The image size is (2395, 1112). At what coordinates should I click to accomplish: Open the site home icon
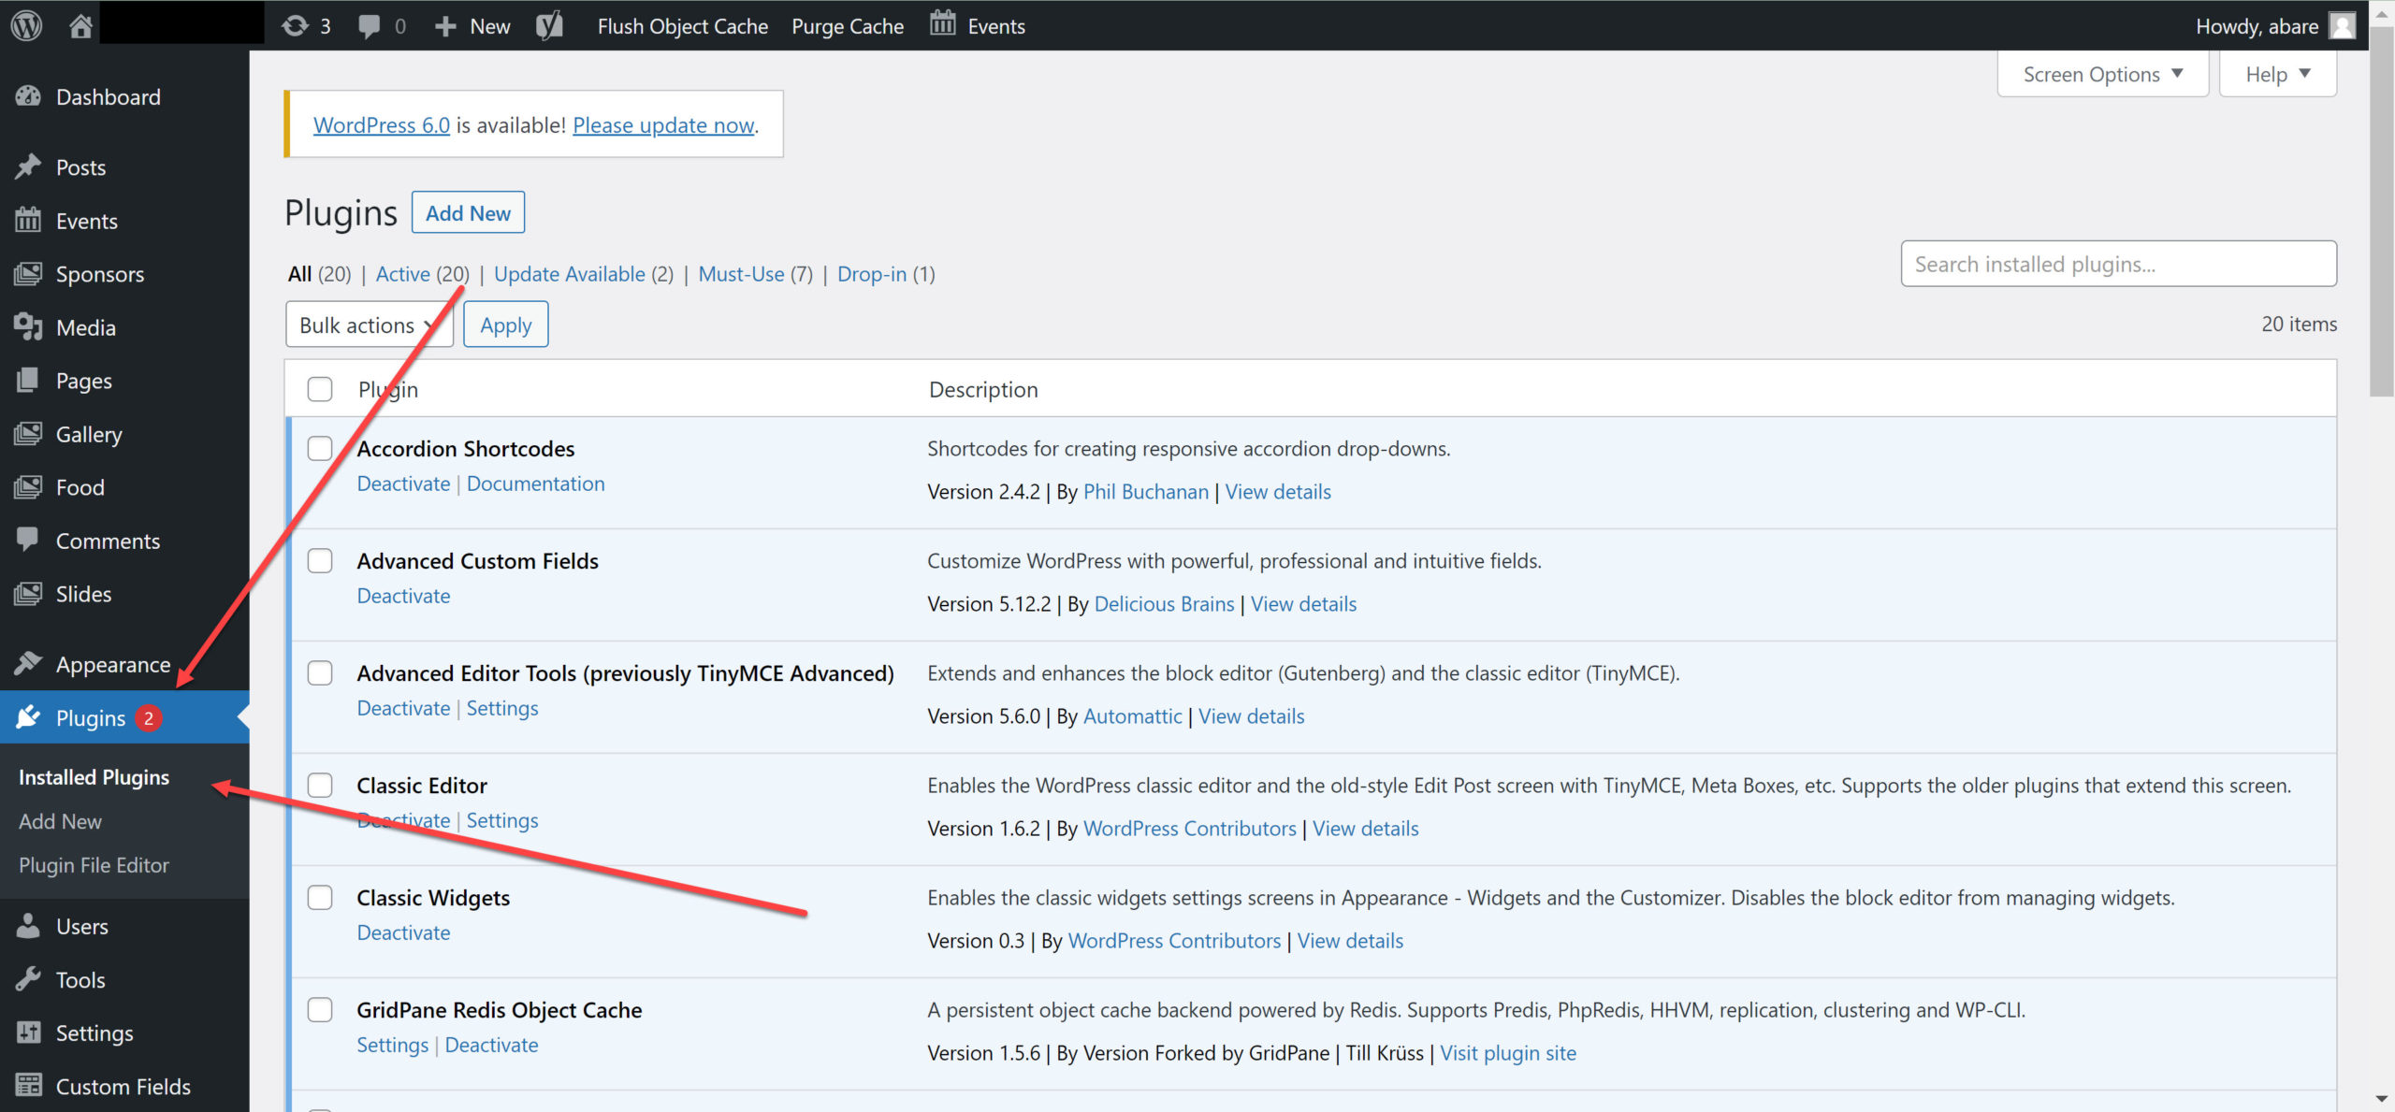(x=80, y=25)
